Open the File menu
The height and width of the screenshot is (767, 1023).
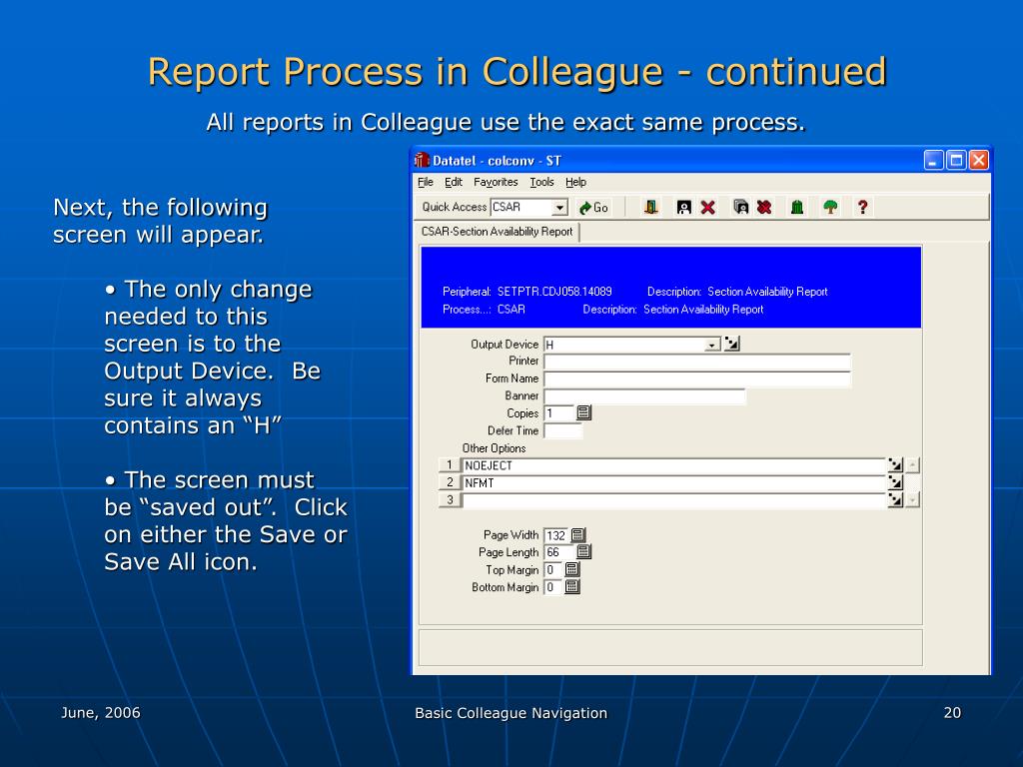coord(426,182)
